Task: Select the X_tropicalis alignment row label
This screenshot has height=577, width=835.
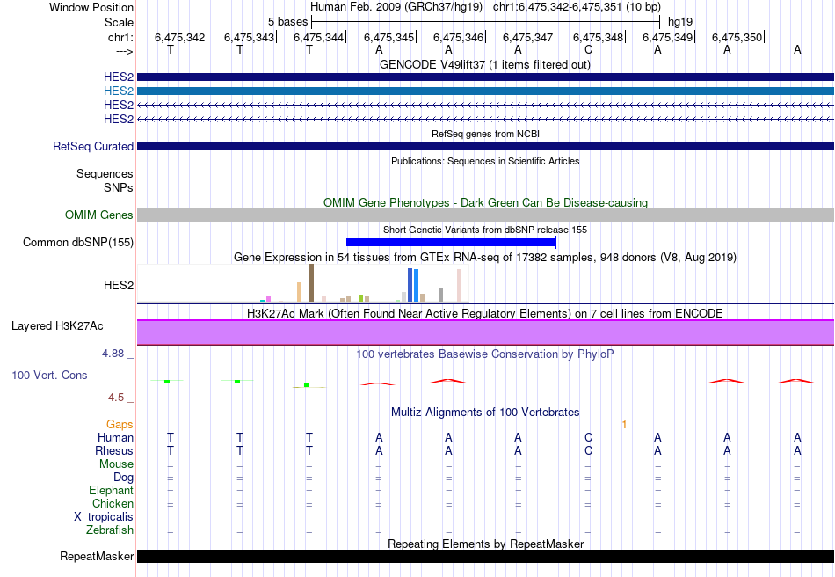Action: click(104, 517)
